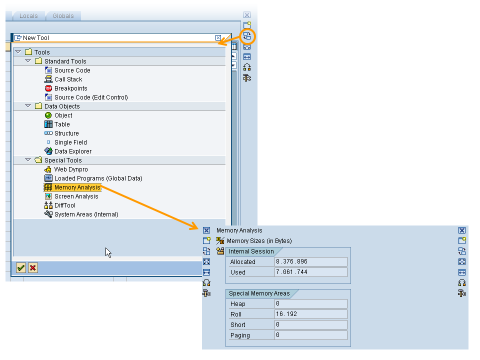Cancel with the red X button

[x=32, y=268]
